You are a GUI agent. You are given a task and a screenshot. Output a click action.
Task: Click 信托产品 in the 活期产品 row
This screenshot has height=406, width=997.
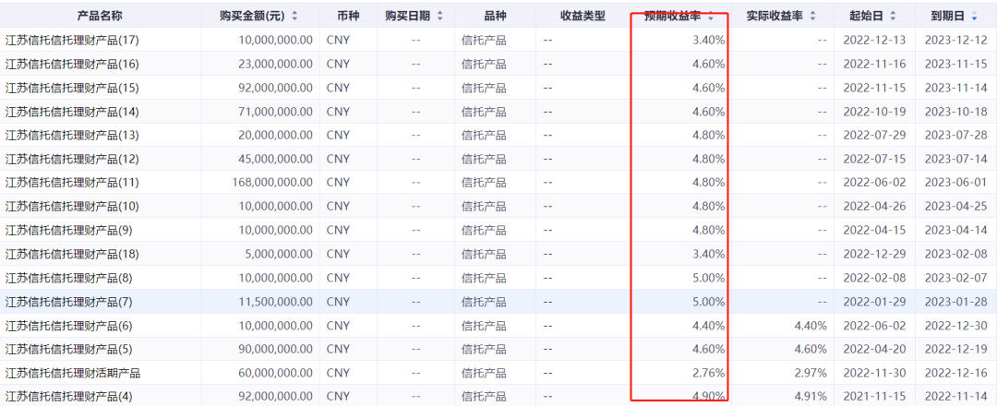click(x=484, y=373)
